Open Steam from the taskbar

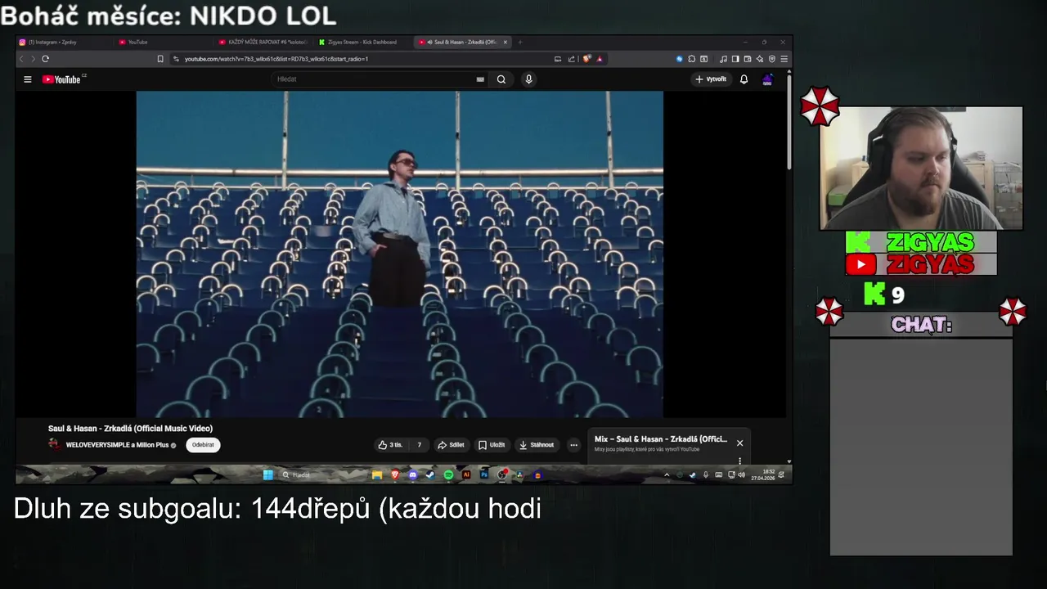coord(430,474)
